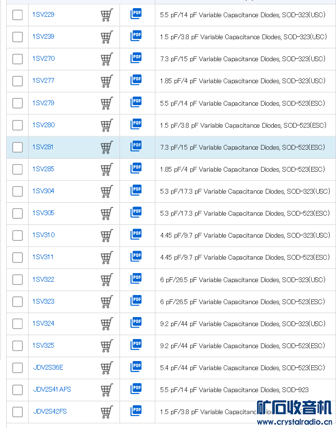The height and width of the screenshot is (428, 336).
Task: Click the cart icon for JDV2S42FS
Action: (x=107, y=412)
